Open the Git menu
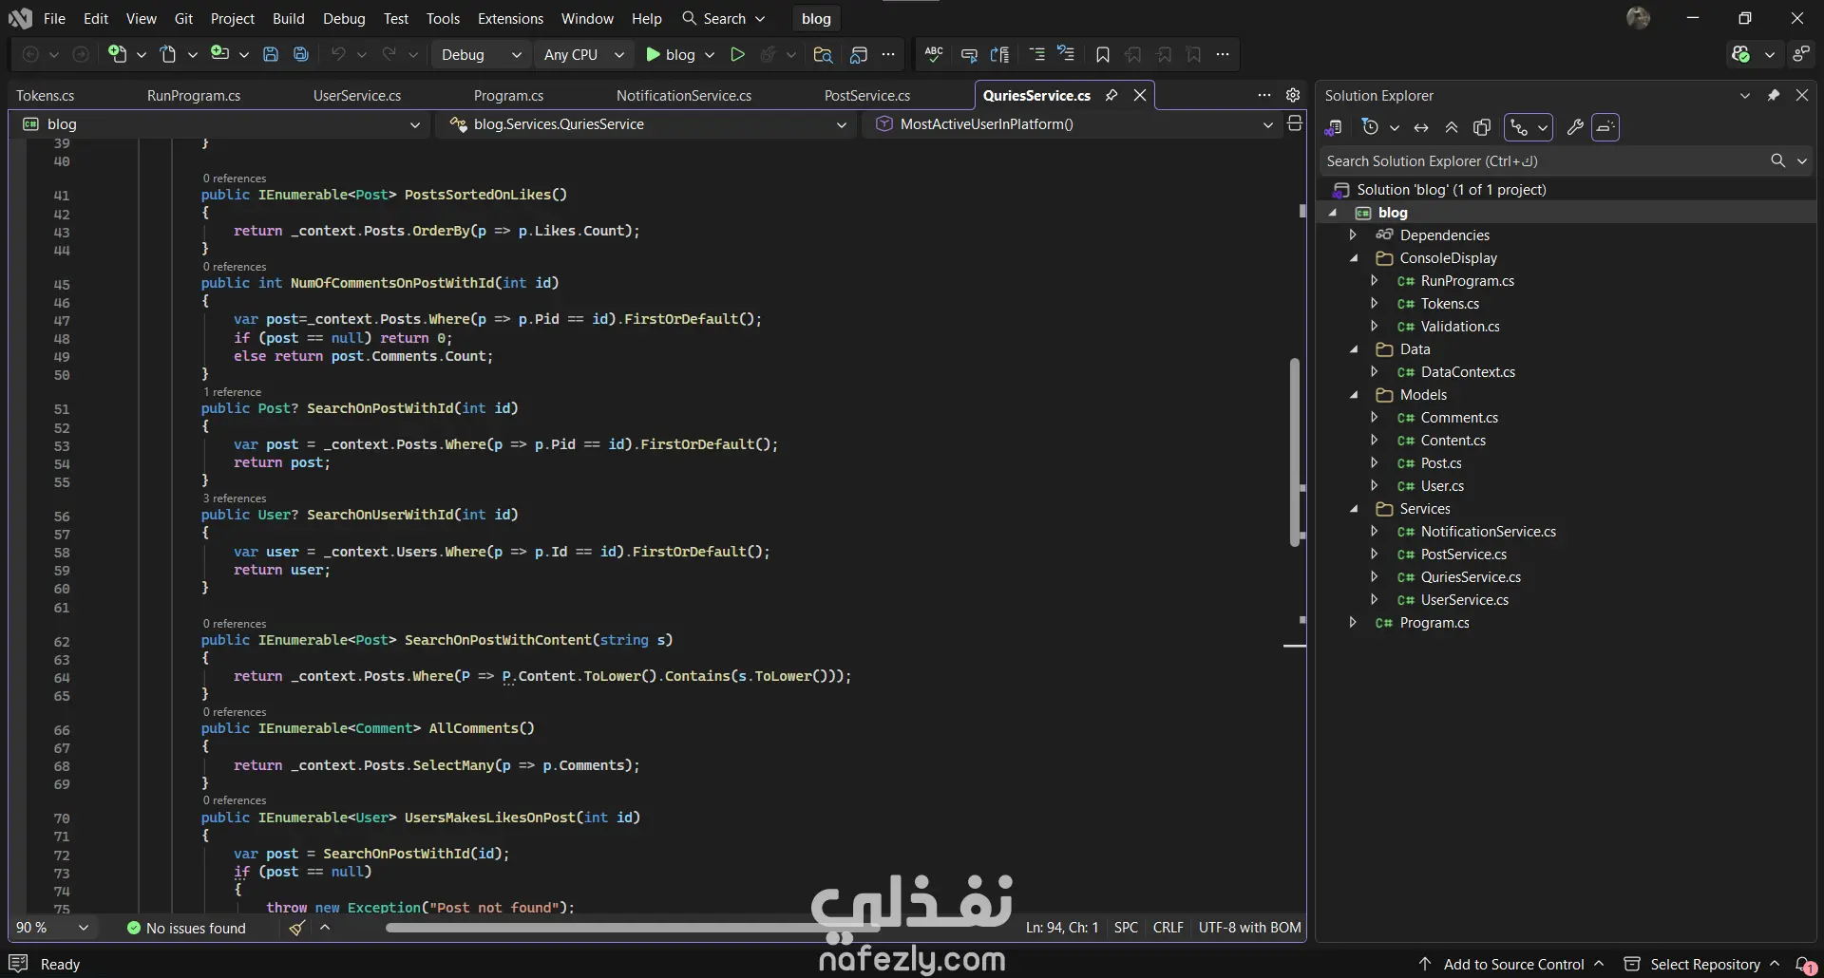The width and height of the screenshot is (1824, 978). point(183,18)
